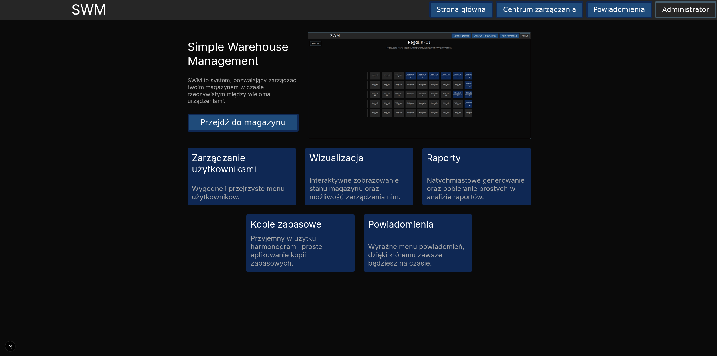Image resolution: width=717 pixels, height=356 pixels.
Task: Click Strona główna in the preview navigation
Action: [461, 36]
